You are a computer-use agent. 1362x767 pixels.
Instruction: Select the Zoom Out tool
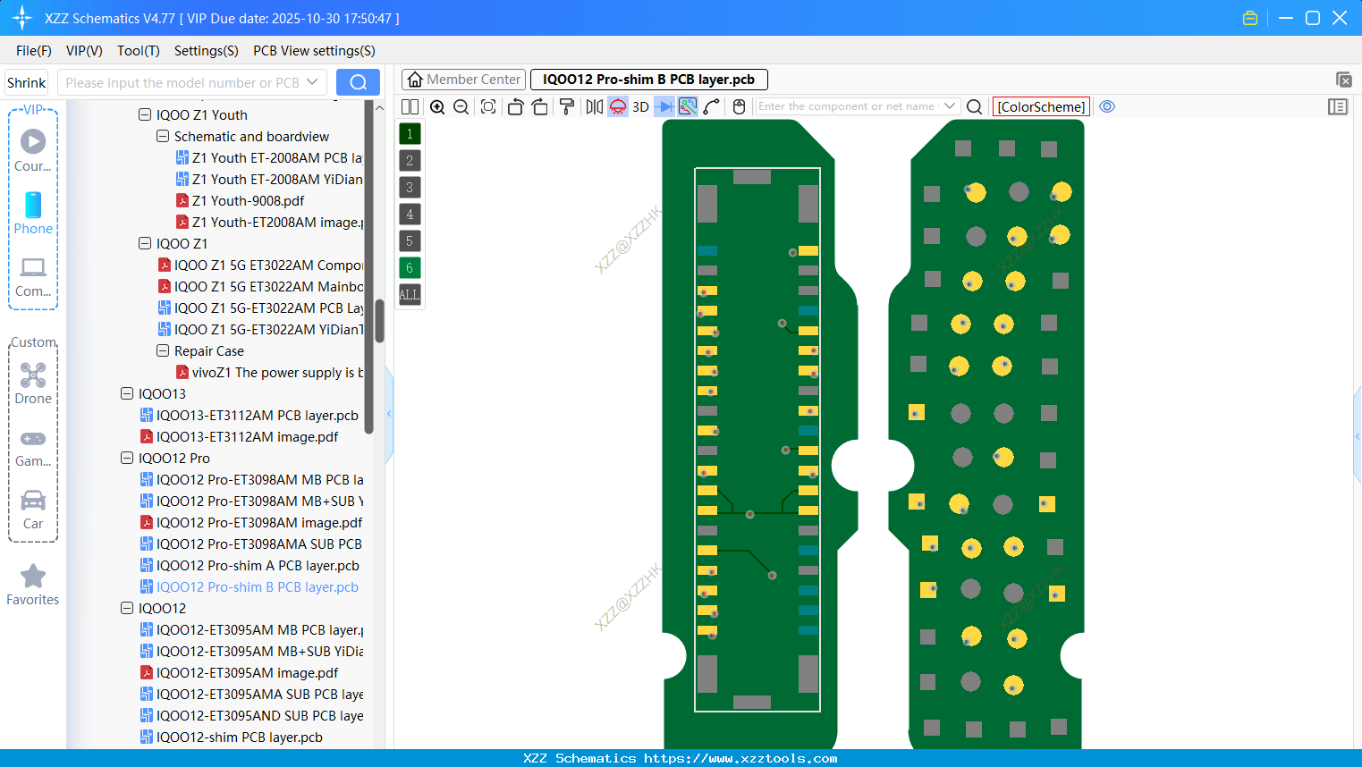click(x=460, y=106)
